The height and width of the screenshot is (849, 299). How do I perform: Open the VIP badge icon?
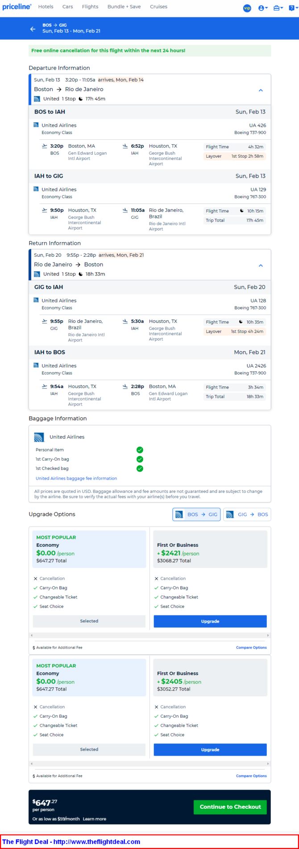click(x=247, y=8)
